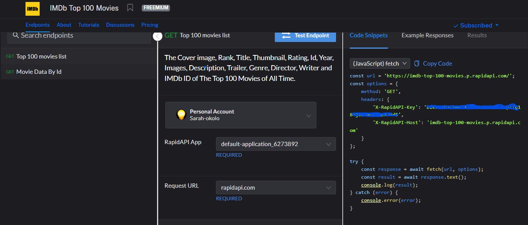
Task: Open the Subscribed dropdown arrow
Action: pyautogui.click(x=497, y=25)
